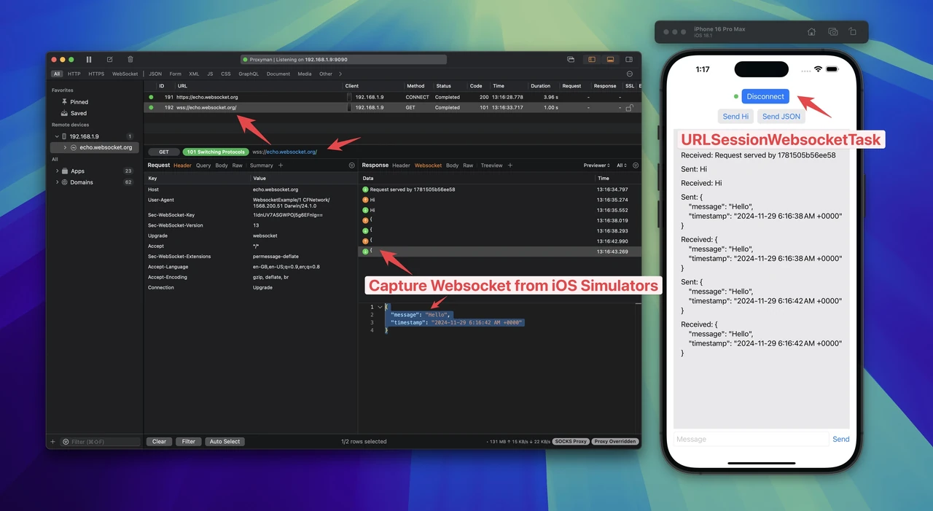Collapse JSON fold arrow at line 1
933x511 pixels.
pyautogui.click(x=380, y=307)
